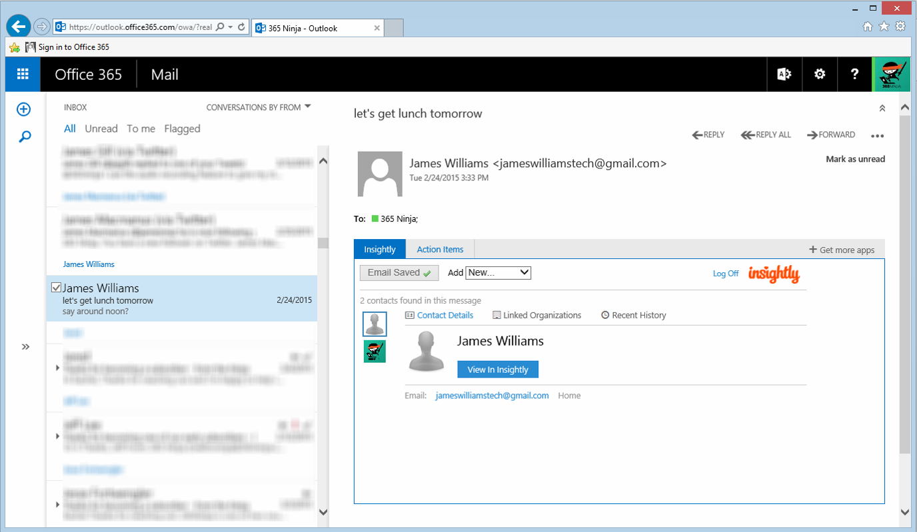This screenshot has height=532, width=917.
Task: Click the Outlook URL address field
Action: (x=140, y=27)
